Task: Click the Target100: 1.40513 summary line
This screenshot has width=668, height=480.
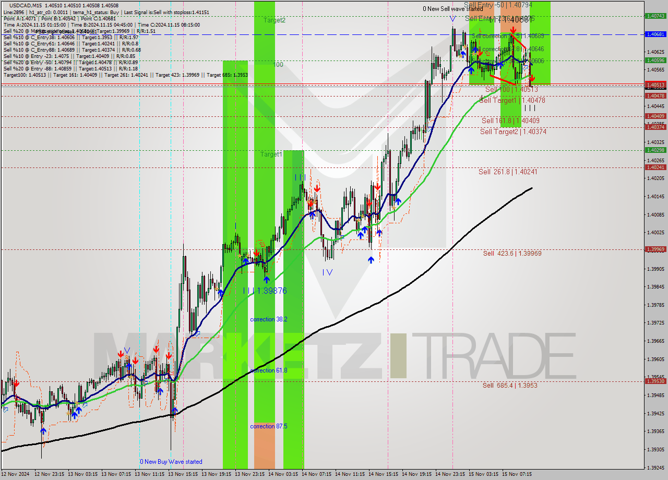Action: (x=125, y=75)
